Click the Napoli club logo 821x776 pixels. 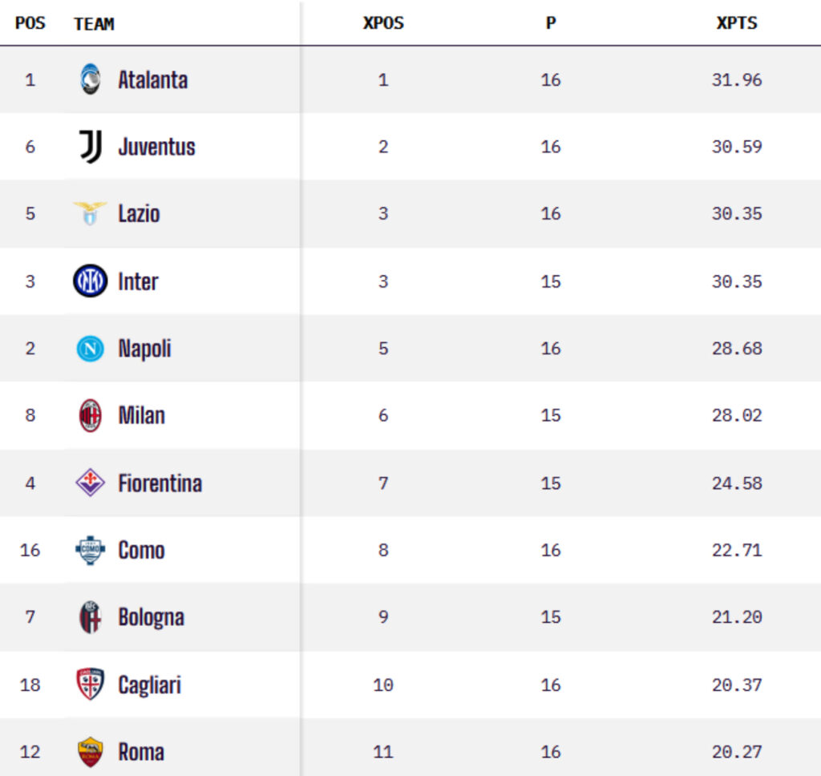[x=90, y=349]
